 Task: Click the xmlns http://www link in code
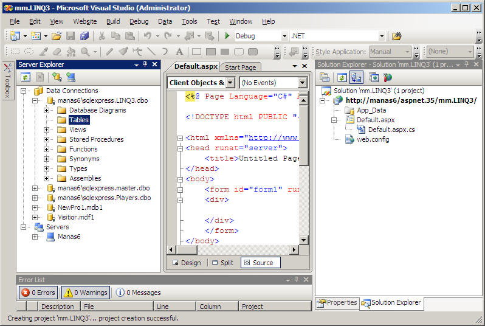tap(273, 137)
